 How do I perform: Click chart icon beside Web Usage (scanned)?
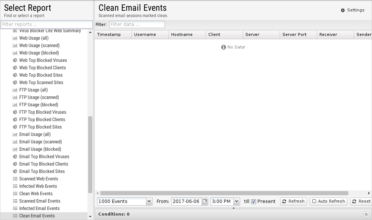pyautogui.click(x=15, y=45)
